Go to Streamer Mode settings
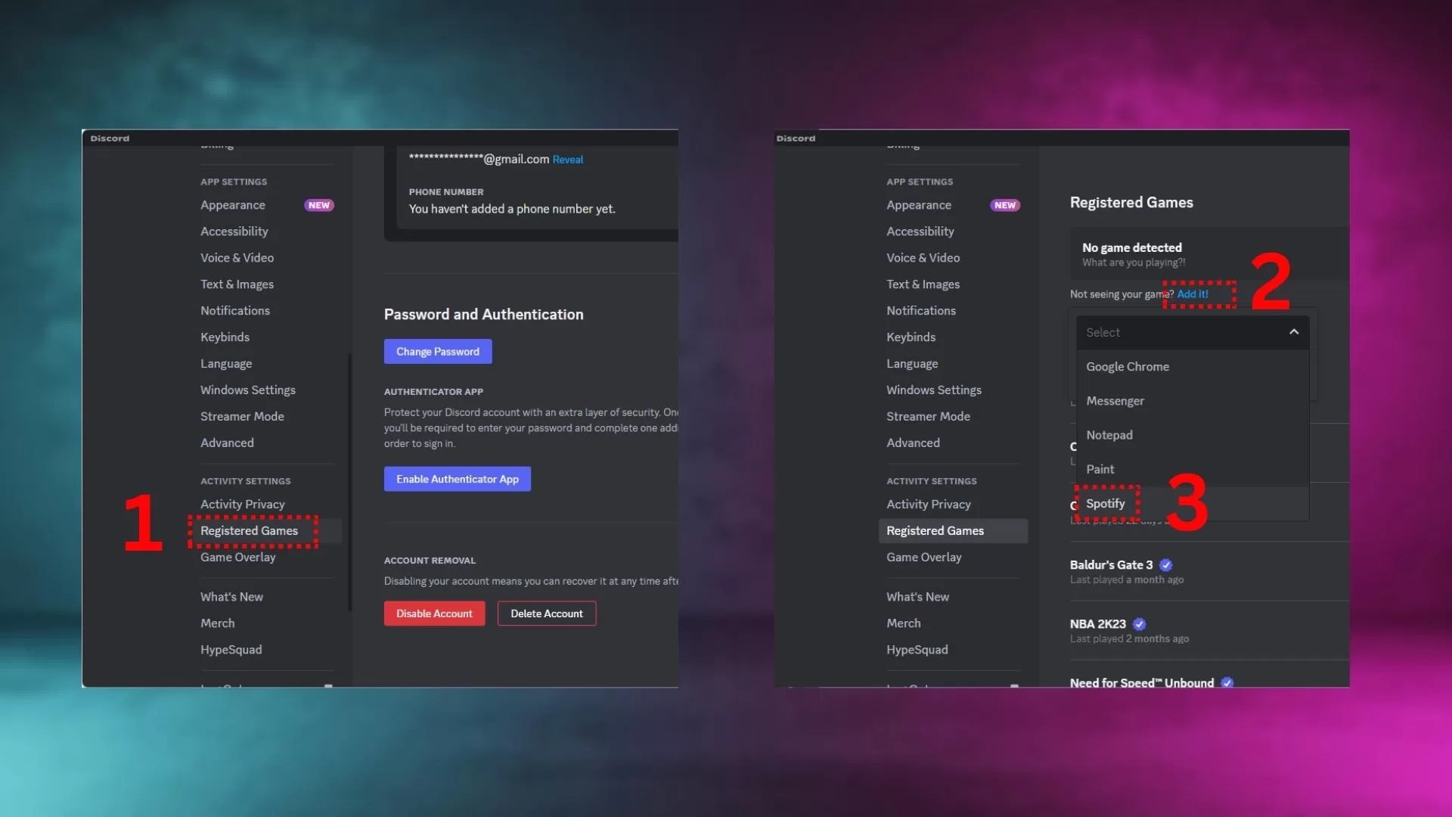The width and height of the screenshot is (1452, 817). pos(242,416)
